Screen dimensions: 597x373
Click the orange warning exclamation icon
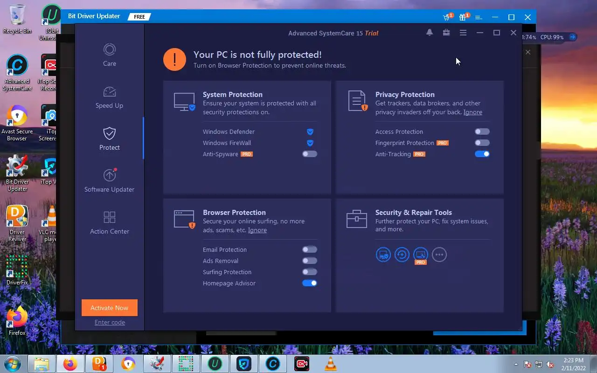pos(175,60)
